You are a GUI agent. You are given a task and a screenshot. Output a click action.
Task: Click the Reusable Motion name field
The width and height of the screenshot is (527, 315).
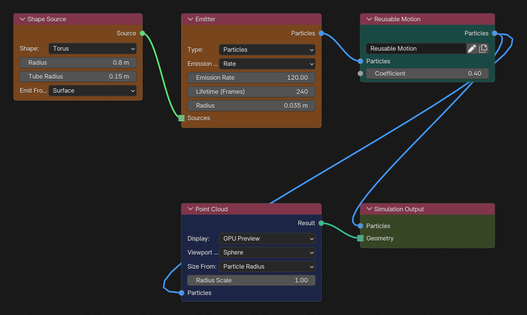[x=416, y=49]
